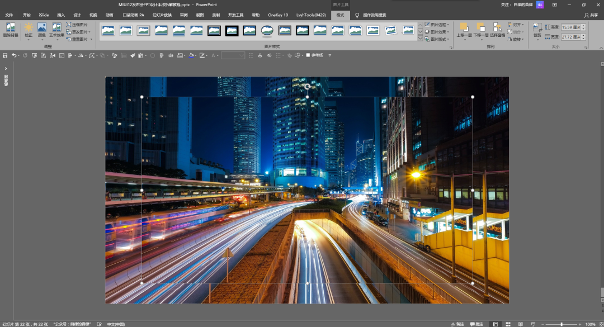The width and height of the screenshot is (604, 327).
Task: Enable the 参考线 guides checkbox
Action: click(308, 55)
